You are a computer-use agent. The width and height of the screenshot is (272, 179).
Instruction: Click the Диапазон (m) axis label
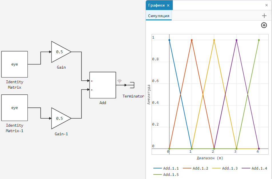click(210, 158)
